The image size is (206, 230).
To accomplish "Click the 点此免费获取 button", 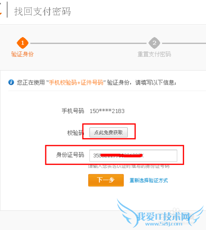I will coord(108,132).
